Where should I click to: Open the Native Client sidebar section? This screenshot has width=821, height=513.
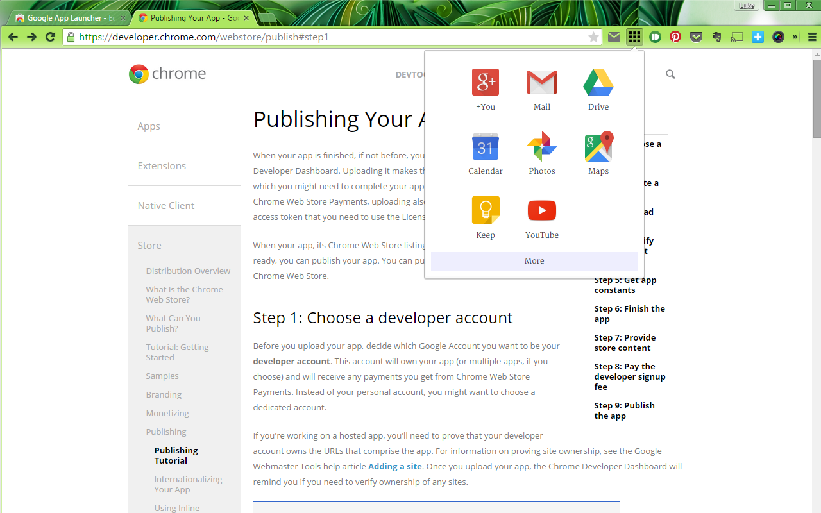coord(166,206)
